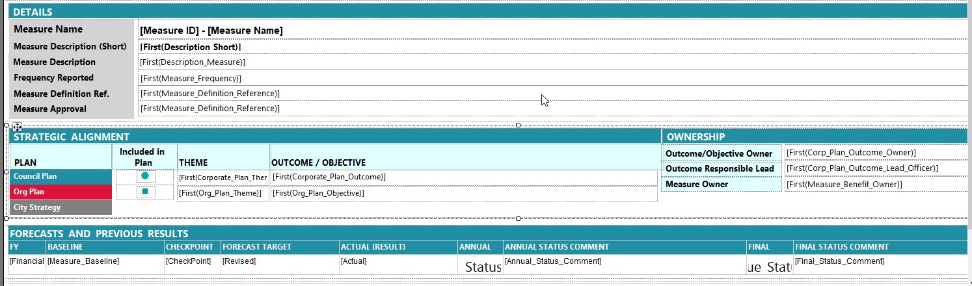Select the Measure Name label cell
Viewport: 972px width, 286px height.
(72, 29)
